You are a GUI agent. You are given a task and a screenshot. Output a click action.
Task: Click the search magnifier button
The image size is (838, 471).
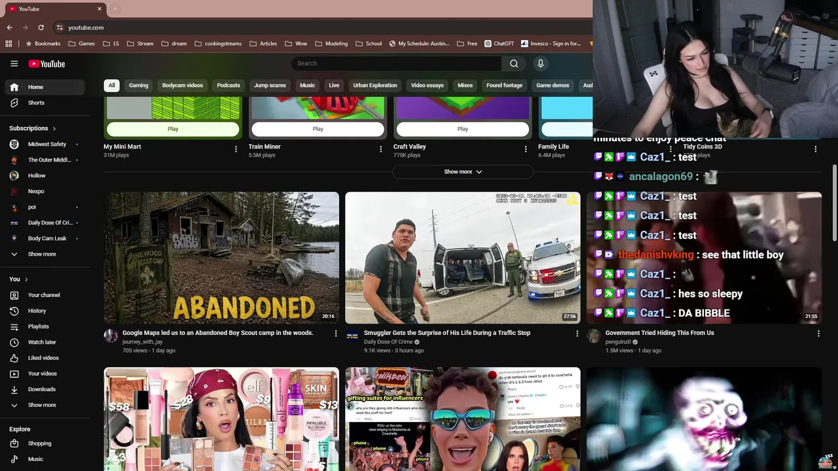click(514, 63)
